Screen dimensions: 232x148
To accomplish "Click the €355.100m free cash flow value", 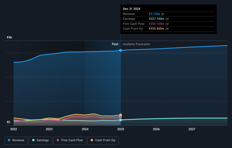I will point(157,24).
